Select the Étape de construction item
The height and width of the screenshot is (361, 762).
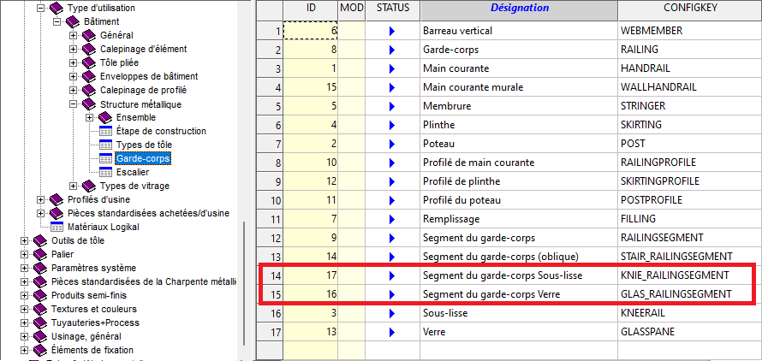(161, 131)
